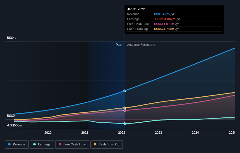This screenshot has width=240, height=153.
Task: Click the orange Cash From Op legend dot
Action: point(95,144)
